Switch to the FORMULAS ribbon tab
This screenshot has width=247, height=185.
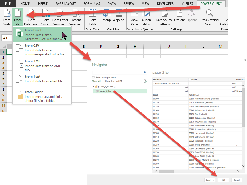[x=92, y=4]
